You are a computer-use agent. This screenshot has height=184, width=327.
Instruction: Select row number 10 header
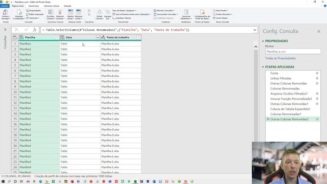coord(15,92)
